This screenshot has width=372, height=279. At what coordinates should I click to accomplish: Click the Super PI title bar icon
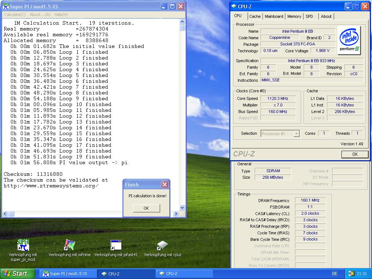pyautogui.click(x=5, y=7)
